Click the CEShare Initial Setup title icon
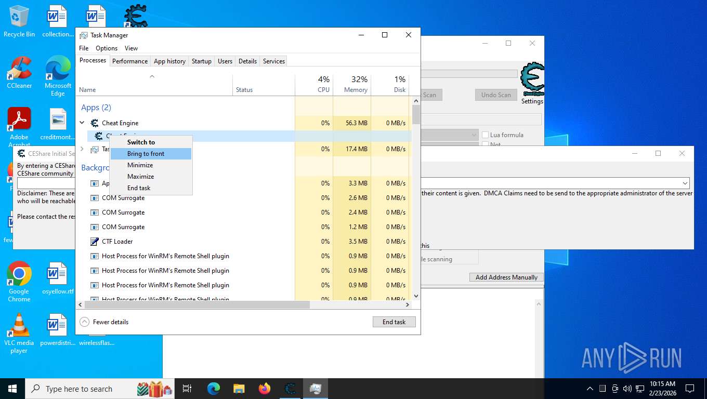 point(21,154)
